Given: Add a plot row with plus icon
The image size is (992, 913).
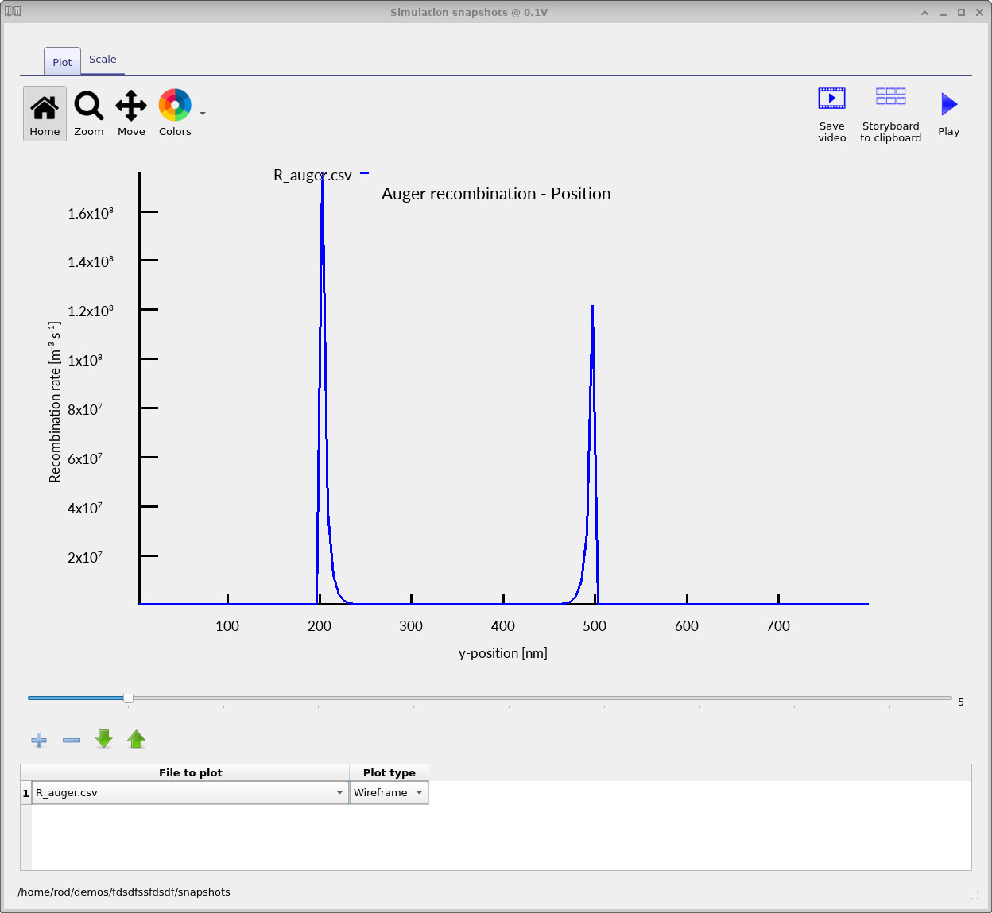Looking at the screenshot, I should [39, 740].
